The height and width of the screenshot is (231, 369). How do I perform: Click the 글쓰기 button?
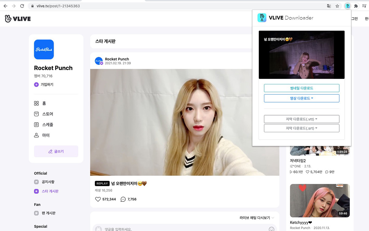click(56, 151)
